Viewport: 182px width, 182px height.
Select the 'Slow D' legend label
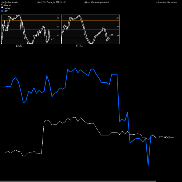point(7,5)
